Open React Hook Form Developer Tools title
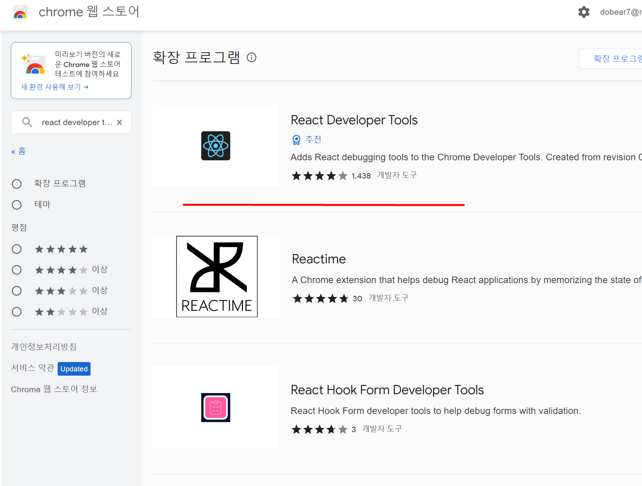 click(387, 390)
